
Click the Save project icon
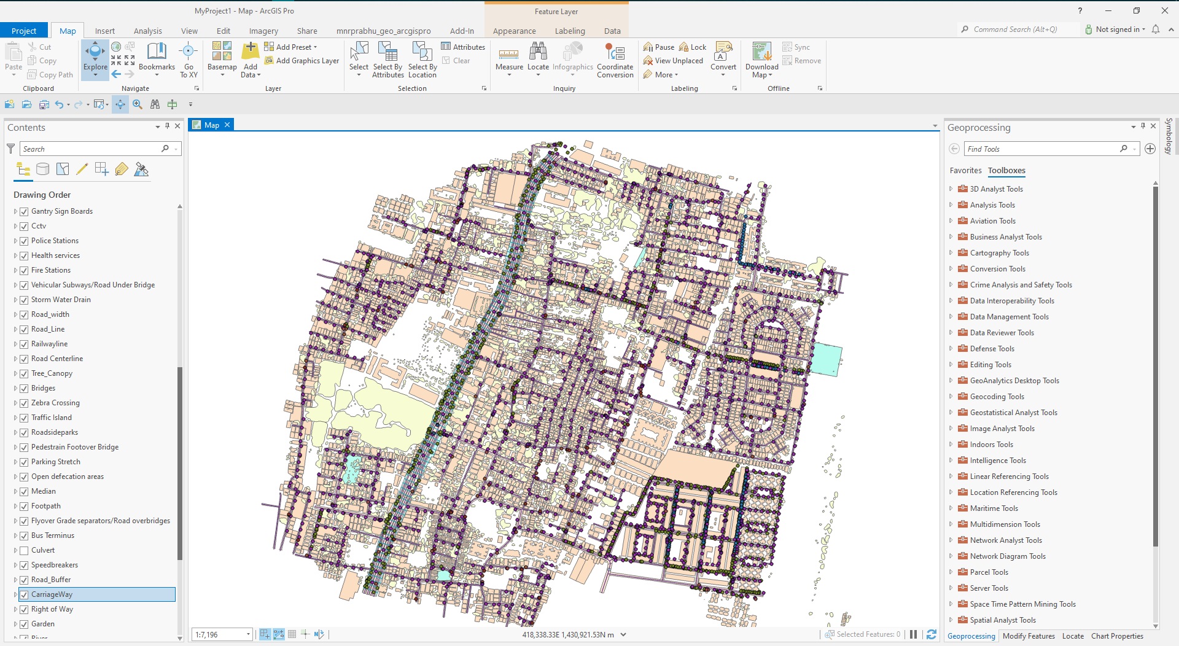pos(44,104)
